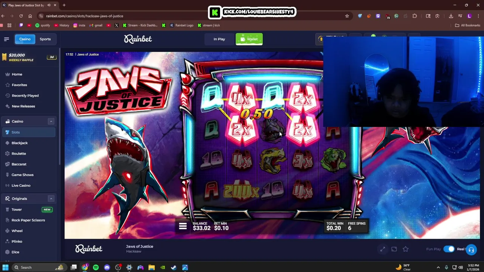The width and height of the screenshot is (484, 272).
Task: Open Rock Paper Scissors game
Action: coord(29,220)
